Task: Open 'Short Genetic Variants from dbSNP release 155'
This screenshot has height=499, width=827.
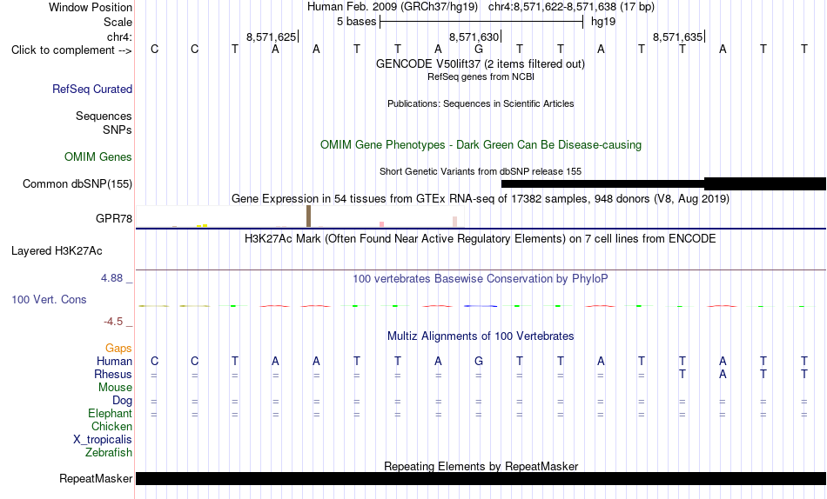Action: click(481, 171)
